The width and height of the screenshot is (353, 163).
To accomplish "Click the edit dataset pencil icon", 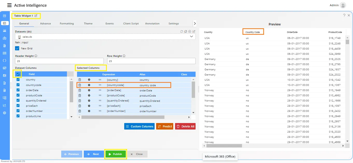I will tap(194, 32).
